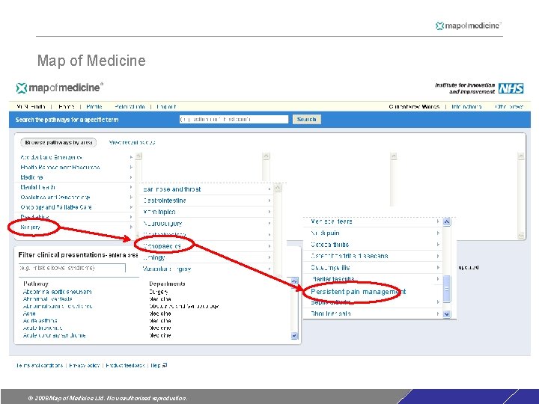Viewport: 539px width, 404px height.
Task: Select Paediatrics in the area list
Action: [34, 217]
